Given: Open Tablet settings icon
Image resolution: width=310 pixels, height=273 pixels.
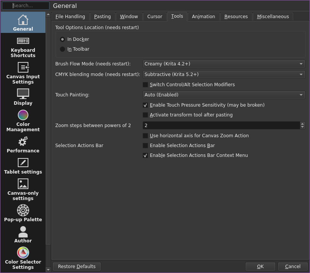Looking at the screenshot, I should [x=23, y=163].
